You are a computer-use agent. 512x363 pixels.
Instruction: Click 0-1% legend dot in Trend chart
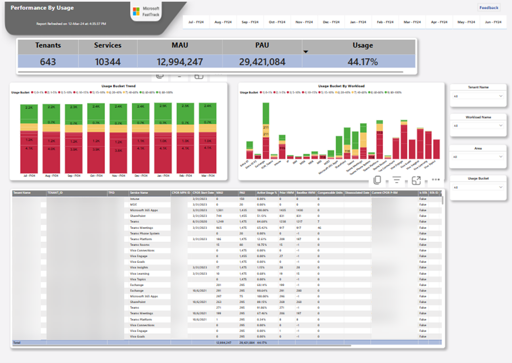(x=32, y=92)
